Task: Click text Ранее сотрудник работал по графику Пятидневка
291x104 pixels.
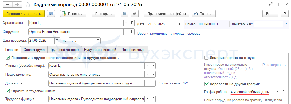Action: tap(243, 100)
